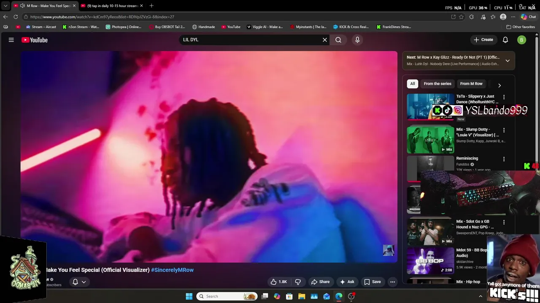Expand subscription notification options chevron
This screenshot has height=303, width=540.
(84, 282)
